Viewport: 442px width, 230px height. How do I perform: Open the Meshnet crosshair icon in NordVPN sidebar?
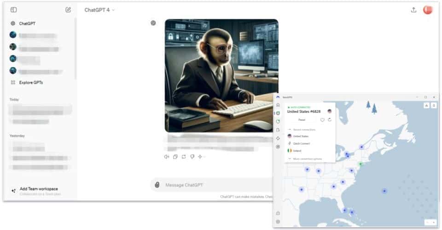pos(278,138)
